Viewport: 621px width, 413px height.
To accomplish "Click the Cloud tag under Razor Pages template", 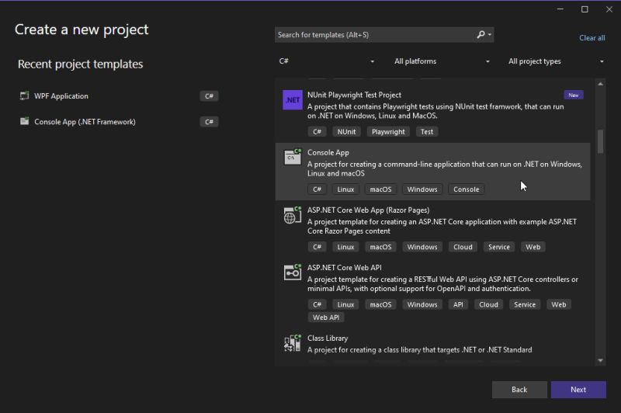I will coord(463,247).
